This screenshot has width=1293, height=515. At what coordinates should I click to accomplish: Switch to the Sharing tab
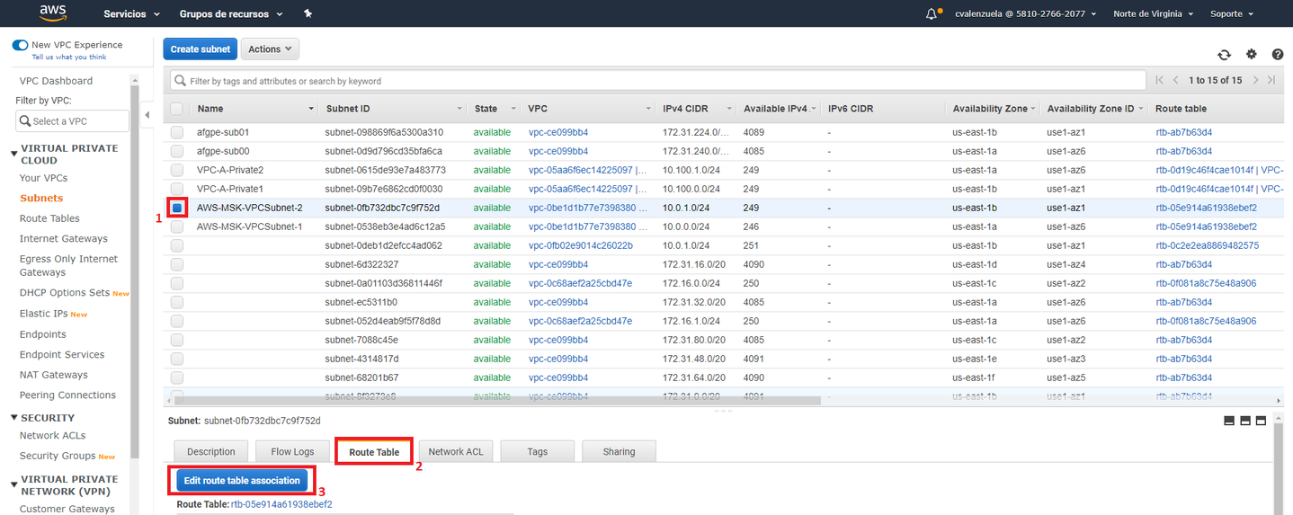(x=619, y=451)
